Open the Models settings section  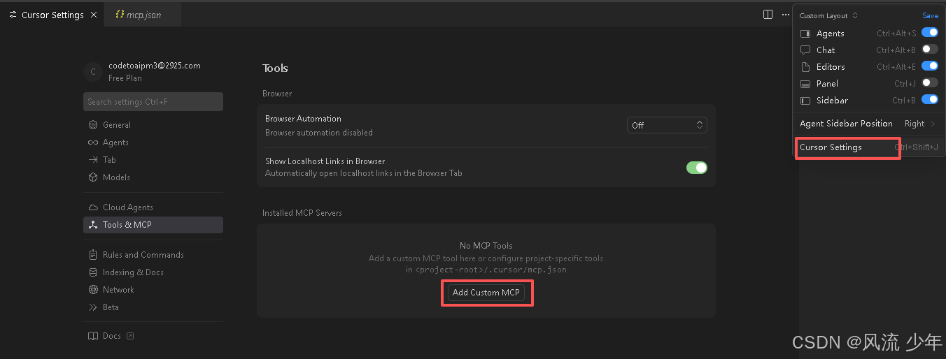click(153, 177)
